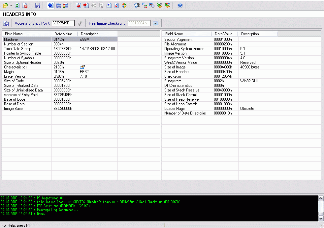Viewport: 324px width, 228px height.
Task: Select the Size of Optional Header row
Action: tap(60, 63)
